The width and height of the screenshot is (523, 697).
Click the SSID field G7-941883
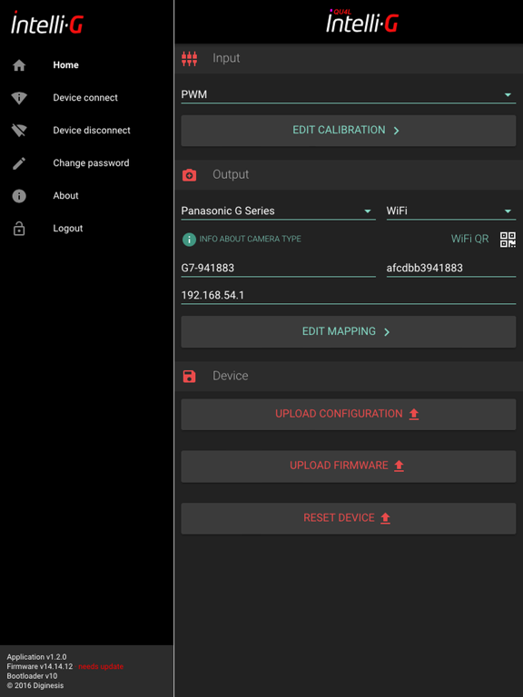[x=278, y=268]
